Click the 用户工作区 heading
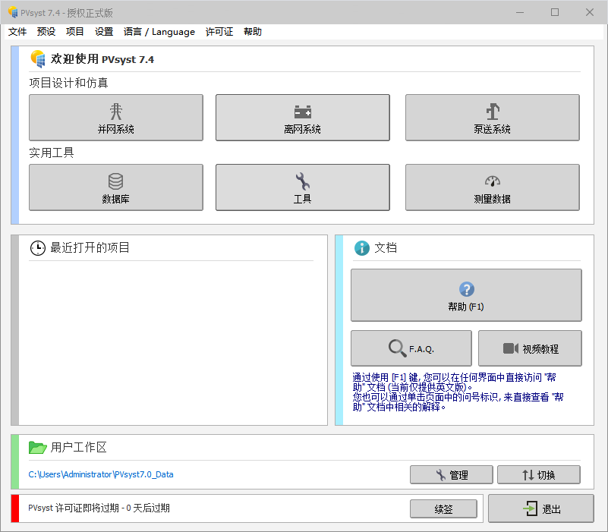 point(79,447)
